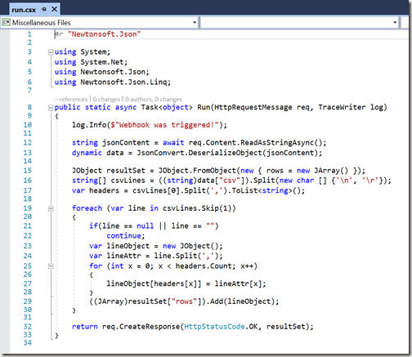Collapse the Run method block
The image size is (412, 357).
coord(51,108)
